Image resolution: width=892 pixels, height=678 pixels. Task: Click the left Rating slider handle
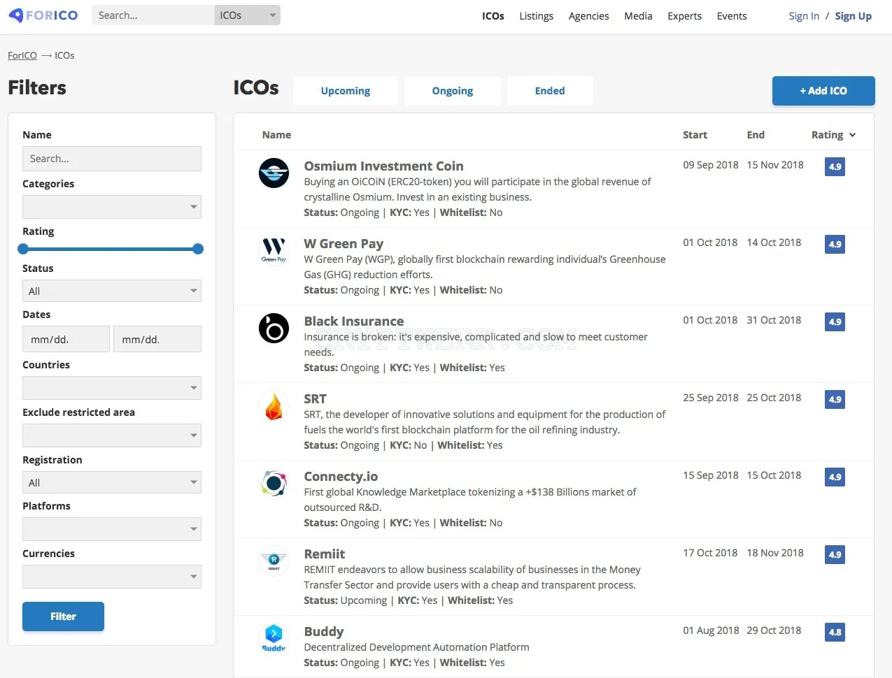click(x=23, y=249)
